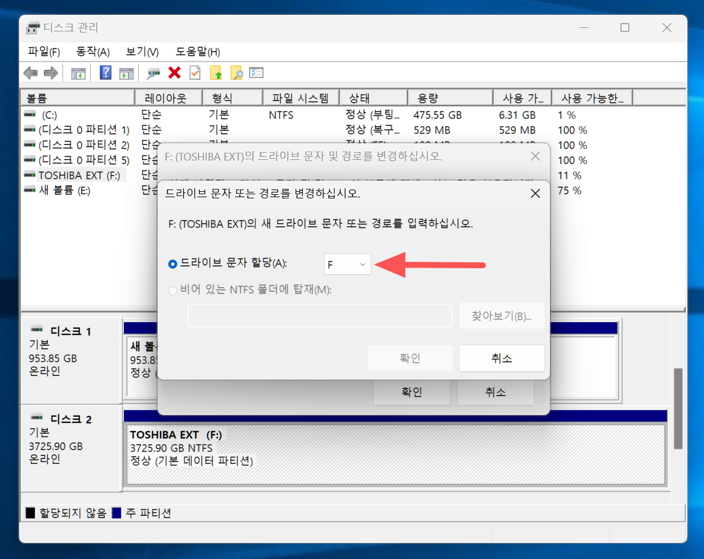
Task: Click the blue 주 파티션 legend swatch
Action: click(x=117, y=513)
